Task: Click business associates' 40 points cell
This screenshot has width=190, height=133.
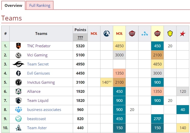Action: (183, 110)
